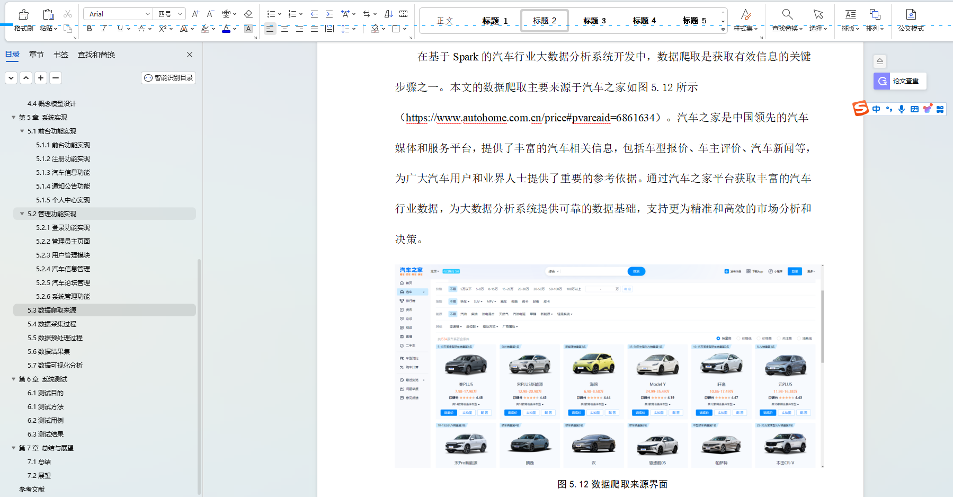Go to 5.7 数据可视化分析 heading
The image size is (953, 497).
coord(55,365)
